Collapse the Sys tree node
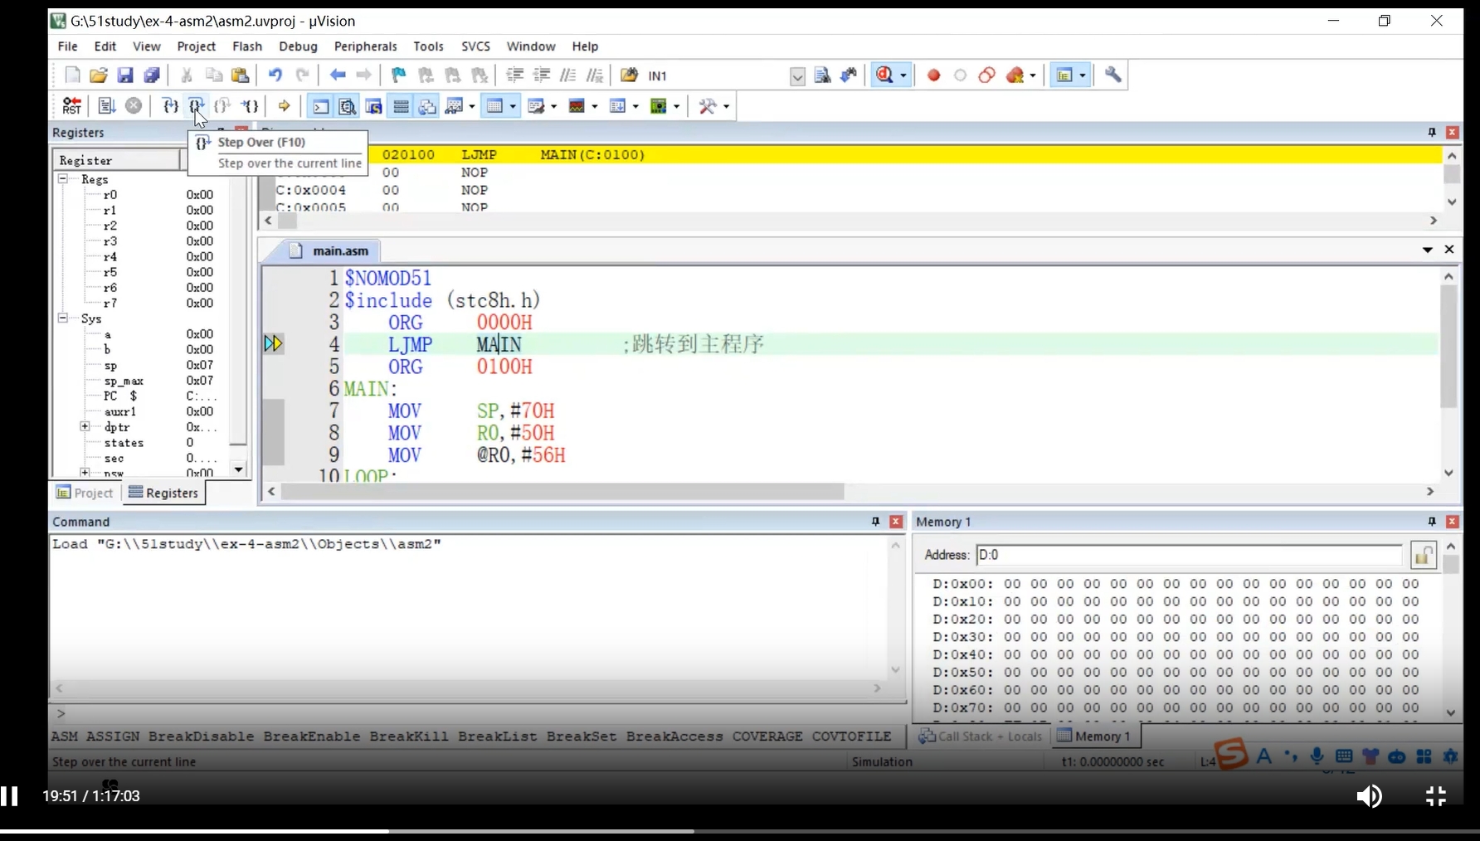The height and width of the screenshot is (841, 1480). (x=62, y=318)
